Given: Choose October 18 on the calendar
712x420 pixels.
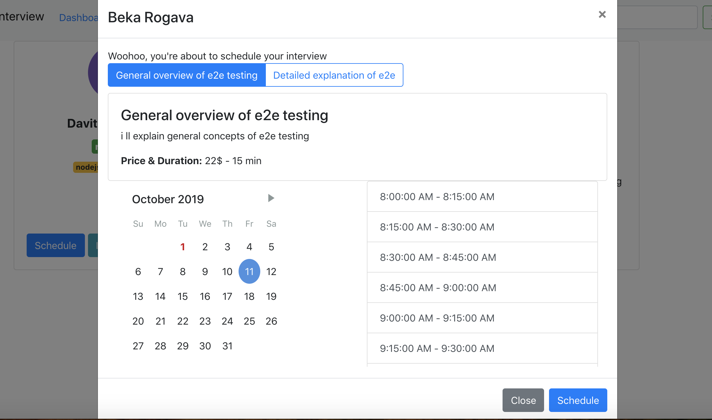Looking at the screenshot, I should coord(249,296).
